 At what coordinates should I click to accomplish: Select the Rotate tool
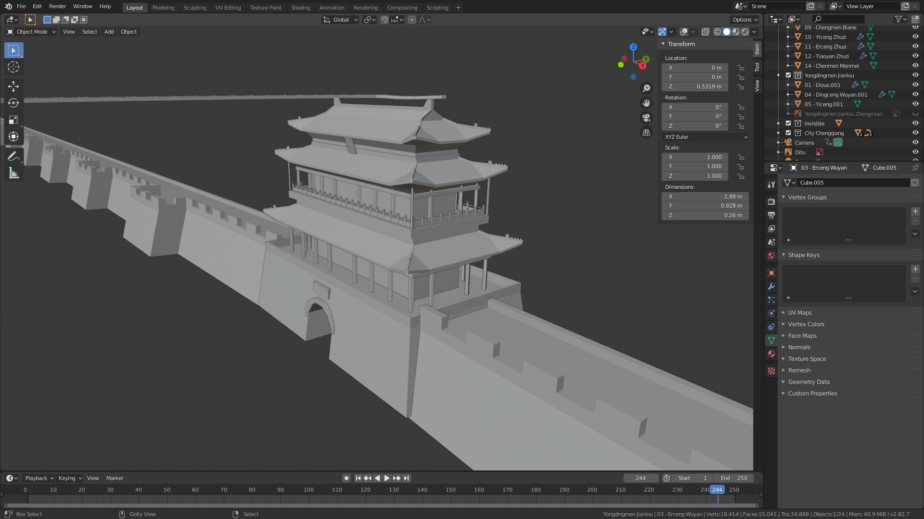tap(13, 103)
